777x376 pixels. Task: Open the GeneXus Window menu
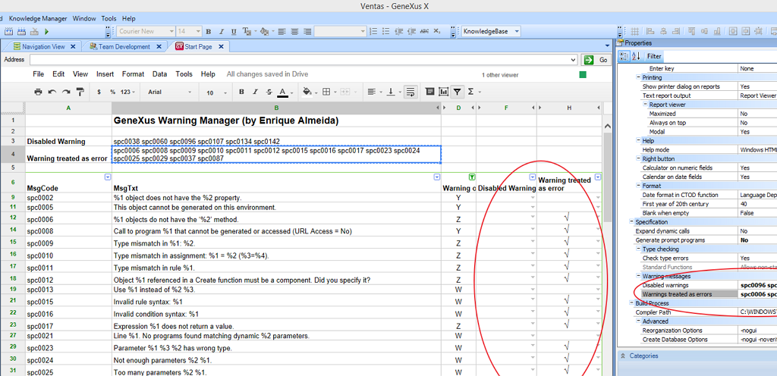(84, 18)
